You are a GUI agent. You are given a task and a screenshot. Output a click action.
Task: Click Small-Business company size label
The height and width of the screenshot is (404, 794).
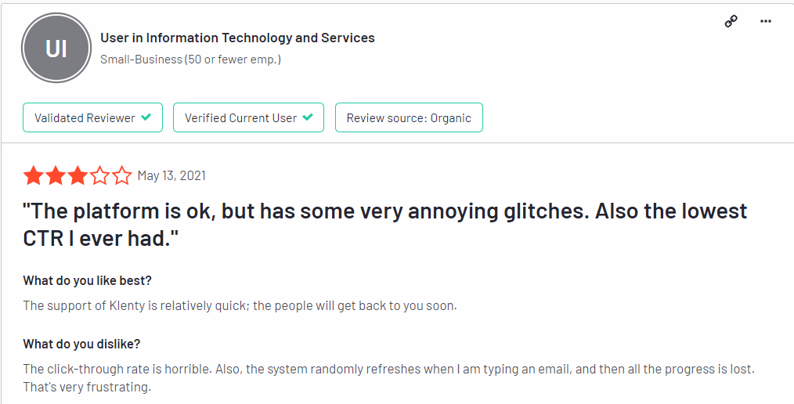(x=190, y=60)
